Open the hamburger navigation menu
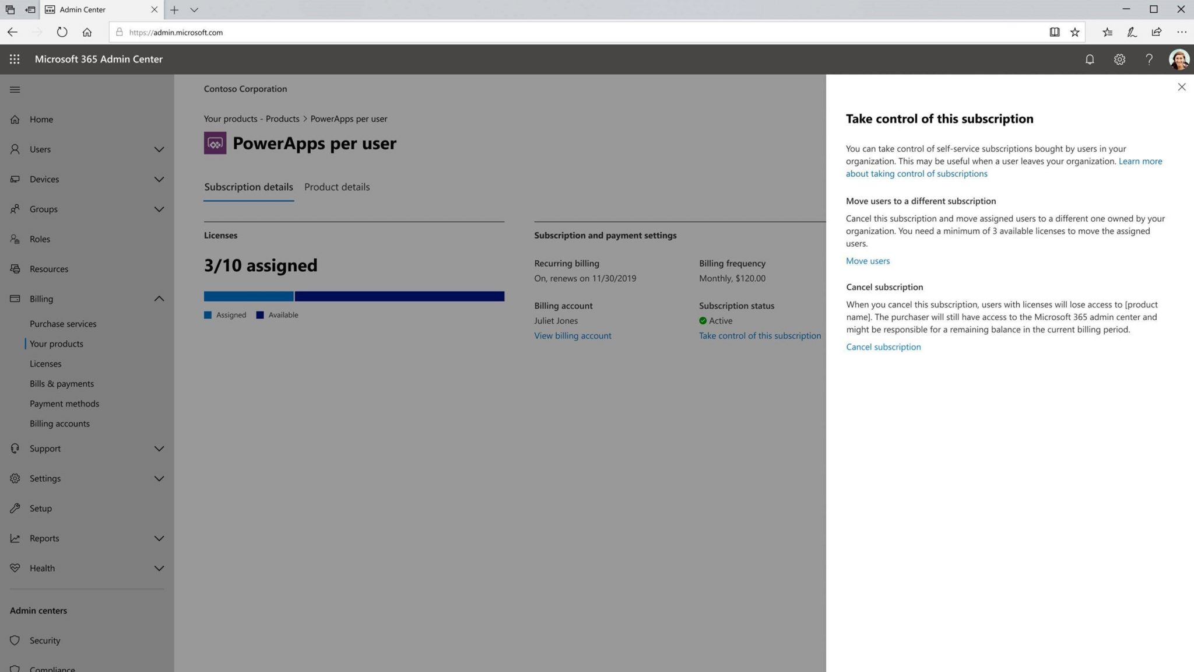 click(x=15, y=89)
